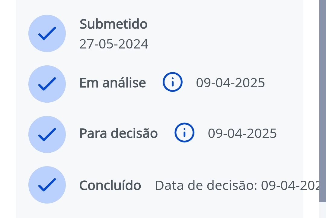326x218 pixels.
Task: Click the submission date 27-05-2024
Action: [x=114, y=44]
